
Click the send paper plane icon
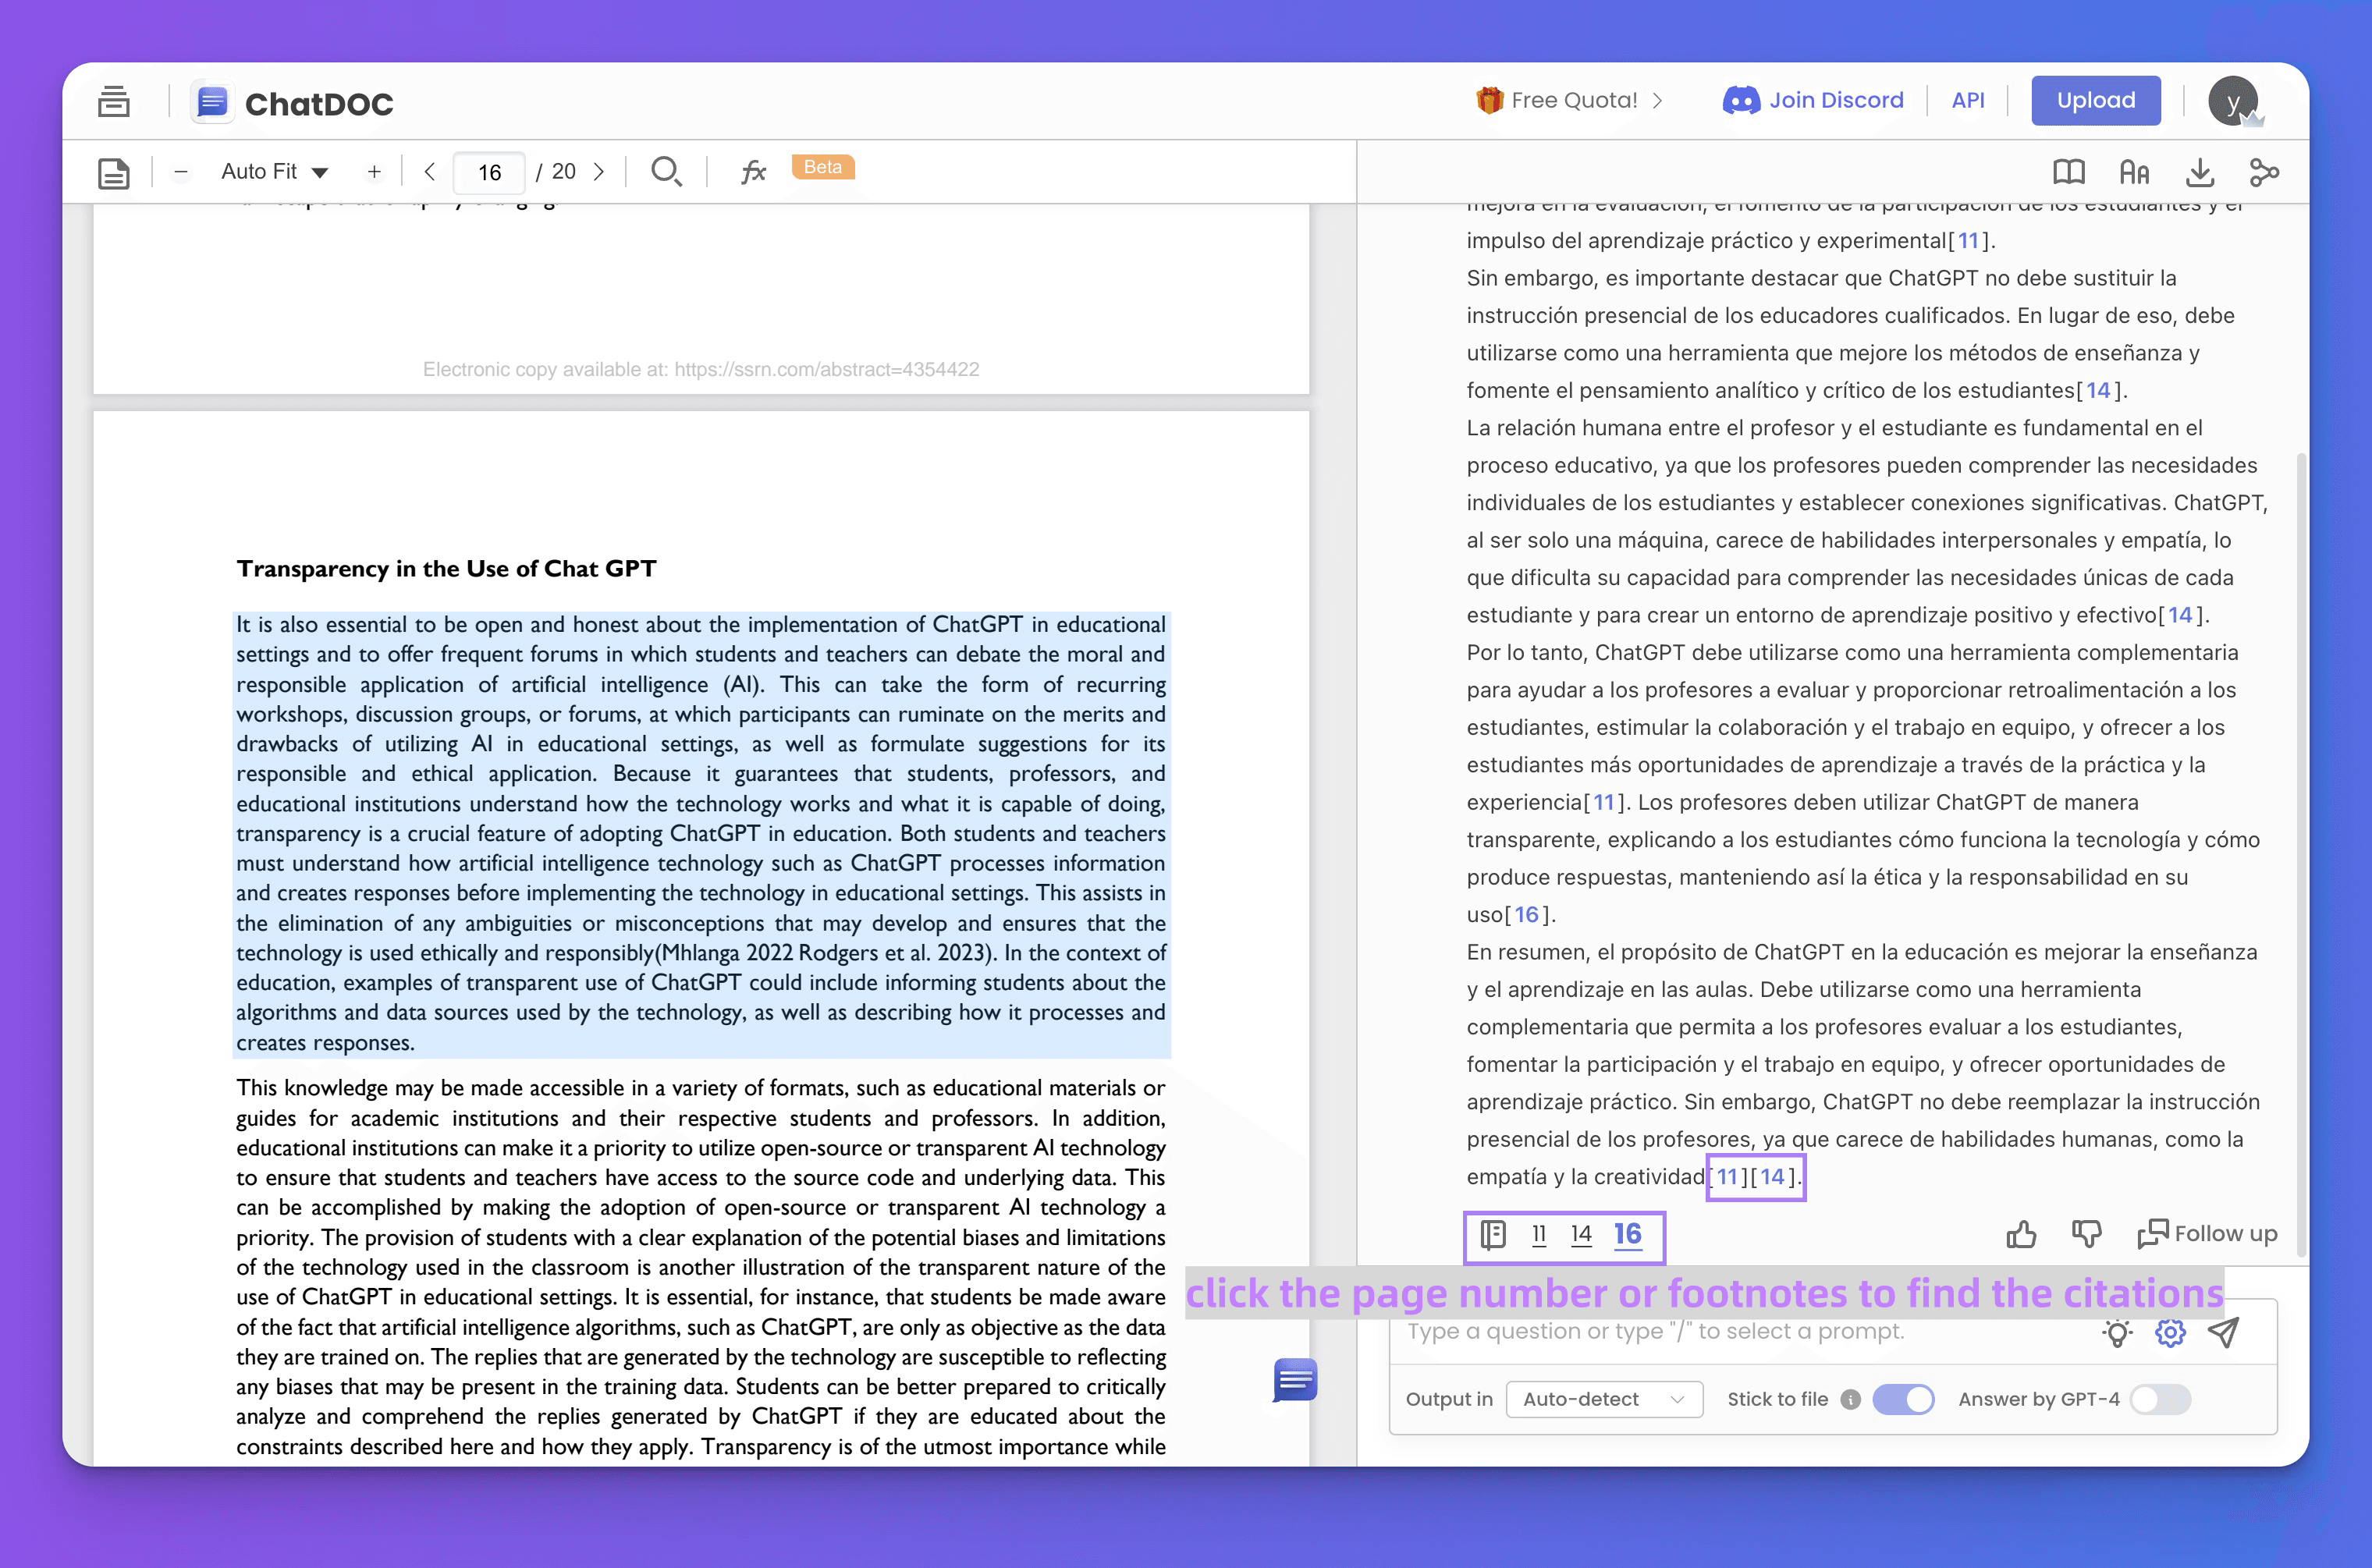(x=2224, y=1332)
